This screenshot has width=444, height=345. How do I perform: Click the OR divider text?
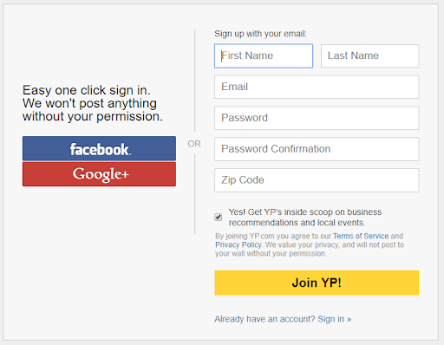coord(194,144)
